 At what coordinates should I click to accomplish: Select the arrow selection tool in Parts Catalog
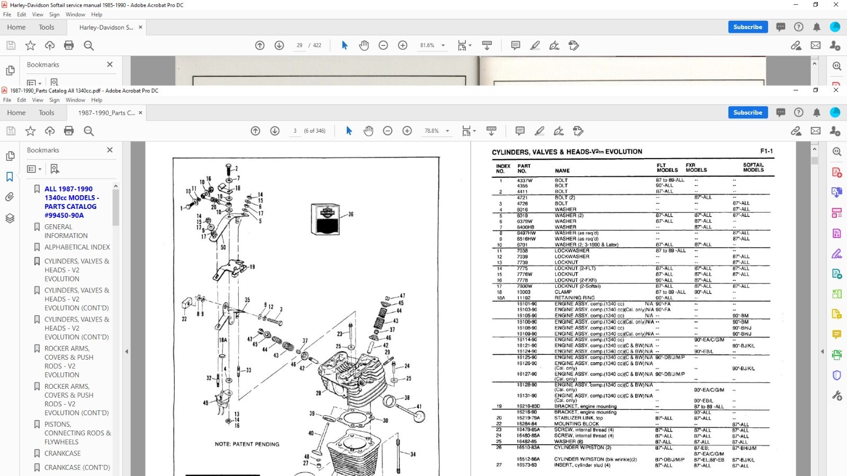click(x=349, y=131)
